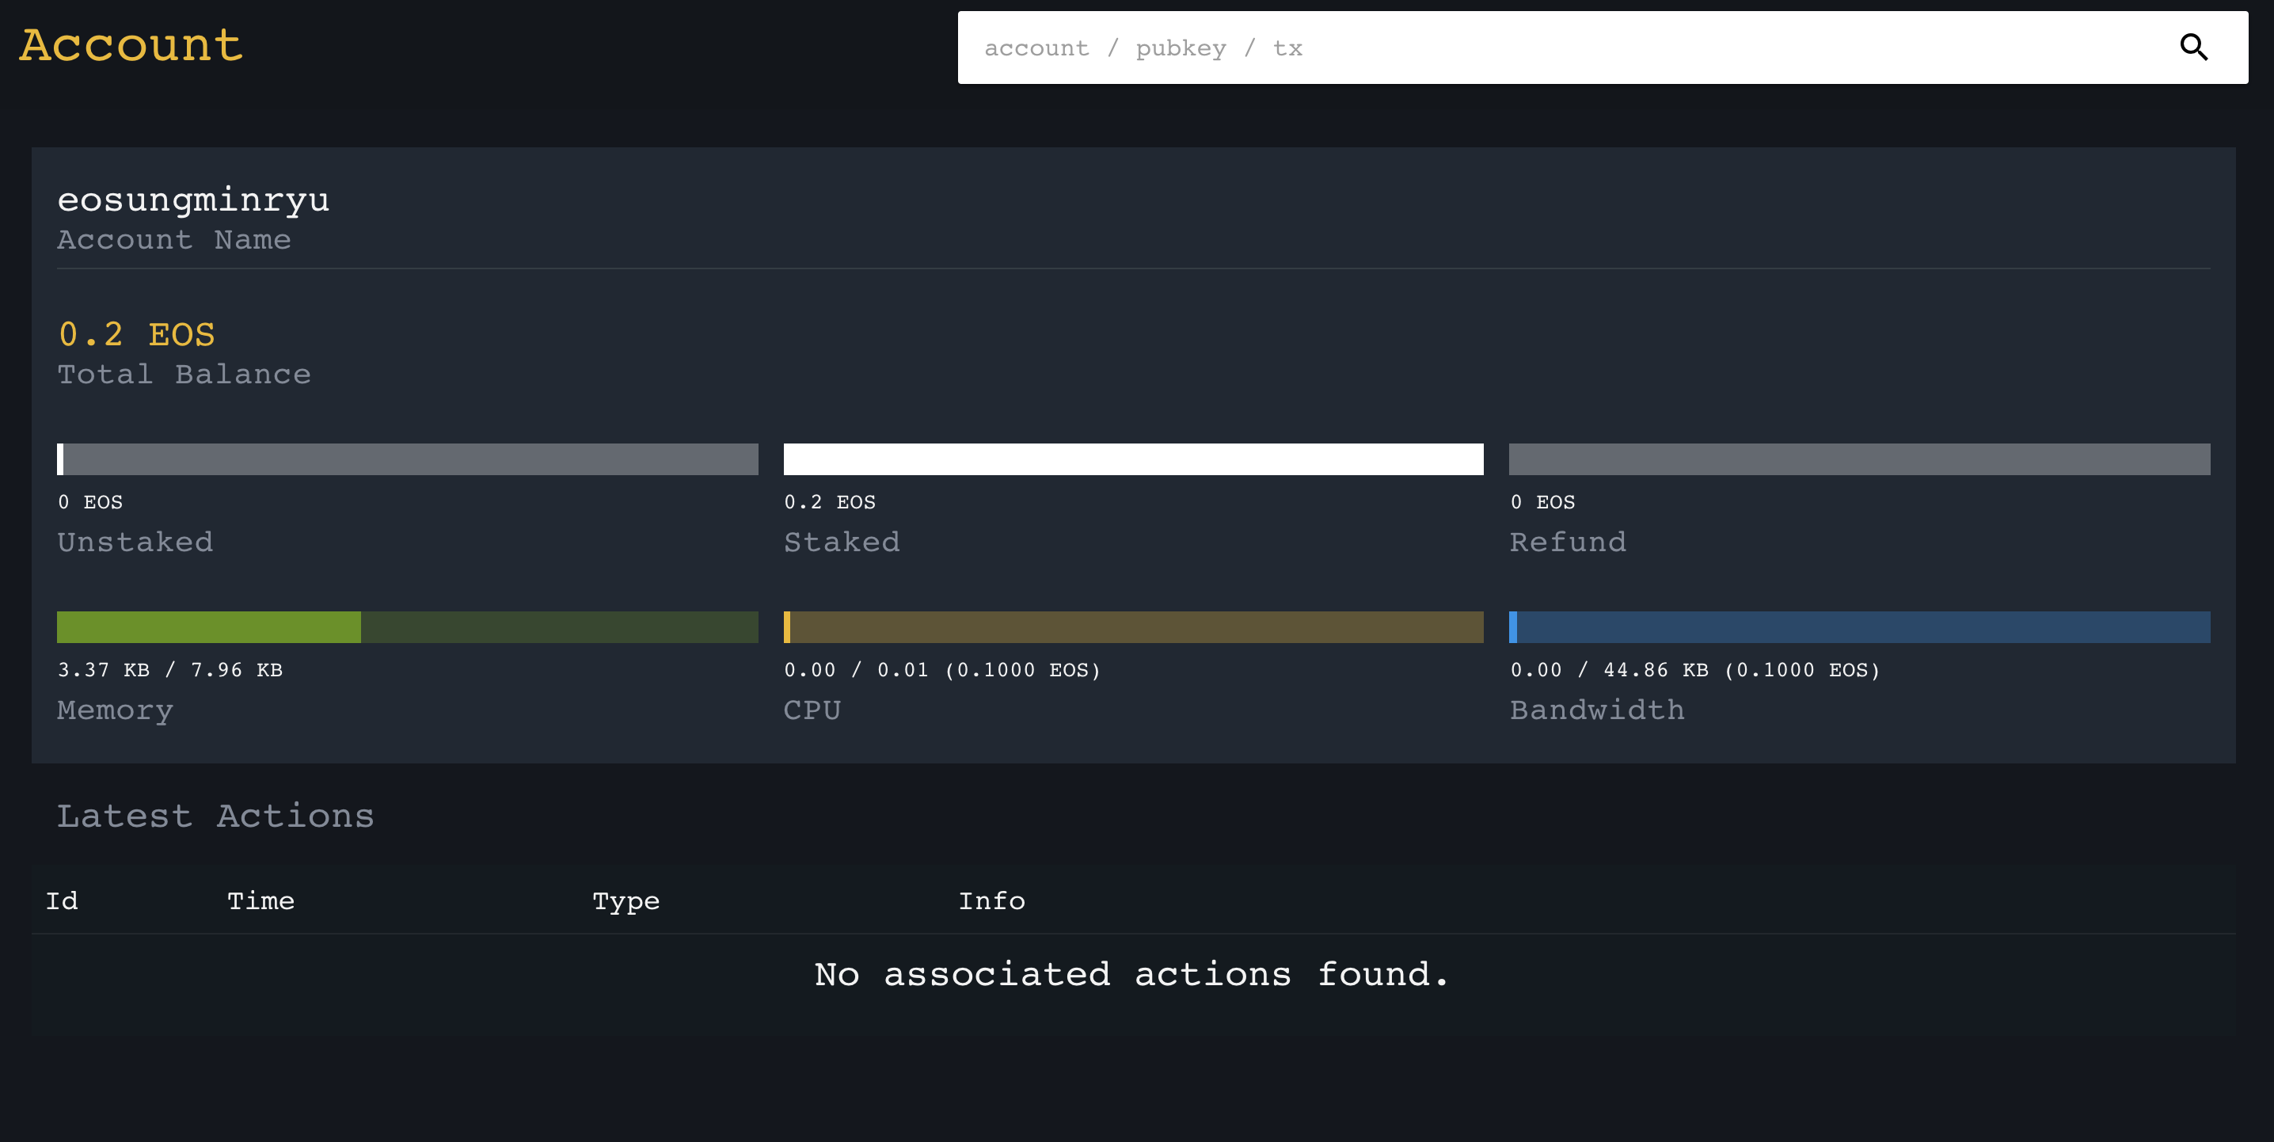This screenshot has width=2274, height=1142.
Task: Select the eosungminryu account name
Action: tap(193, 200)
